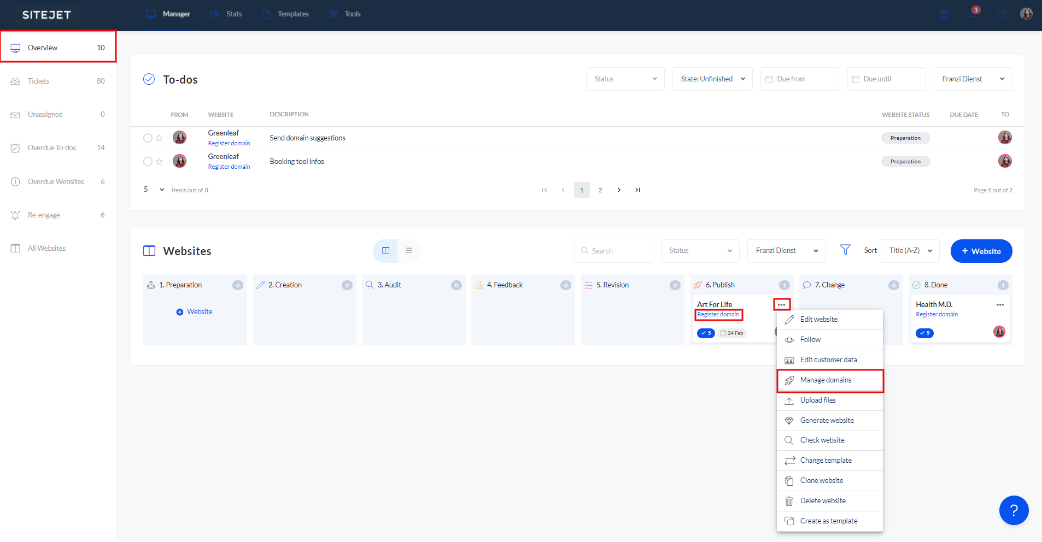Select the board view icon in Websites

point(385,251)
